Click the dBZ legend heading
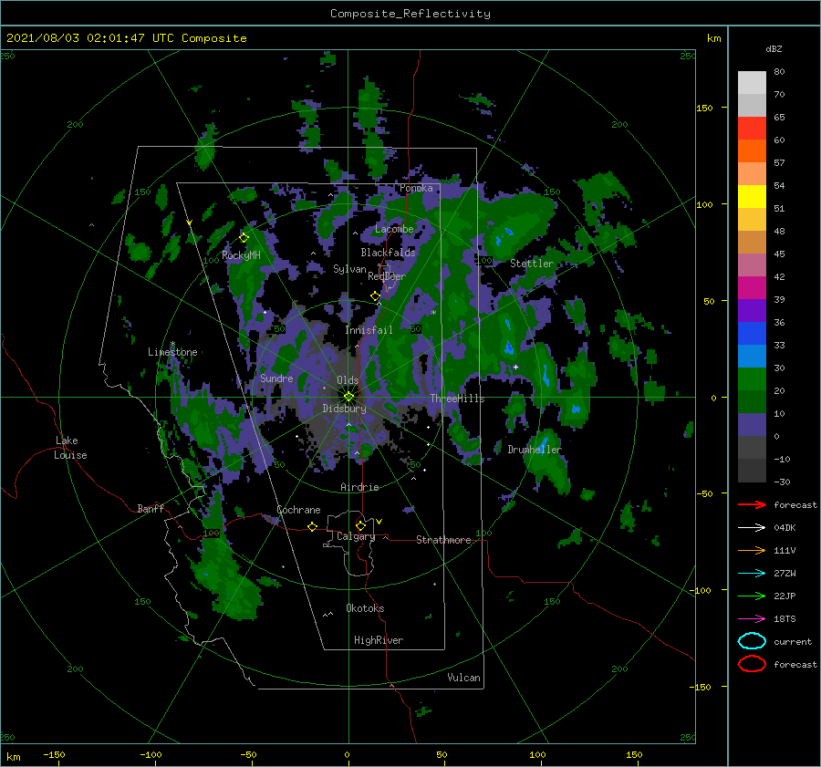The image size is (821, 767). click(x=774, y=48)
